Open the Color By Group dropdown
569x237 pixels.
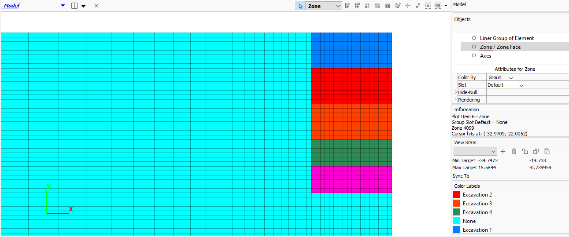point(511,78)
